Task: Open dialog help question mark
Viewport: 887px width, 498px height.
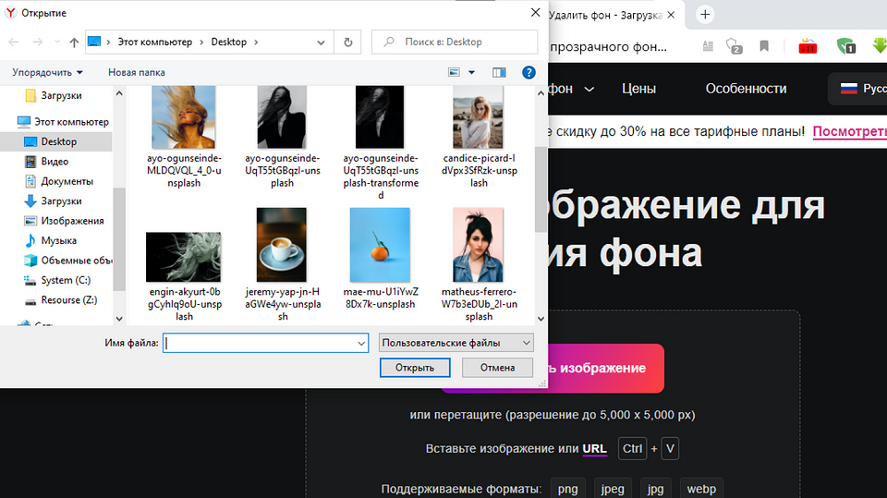Action: 529,72
